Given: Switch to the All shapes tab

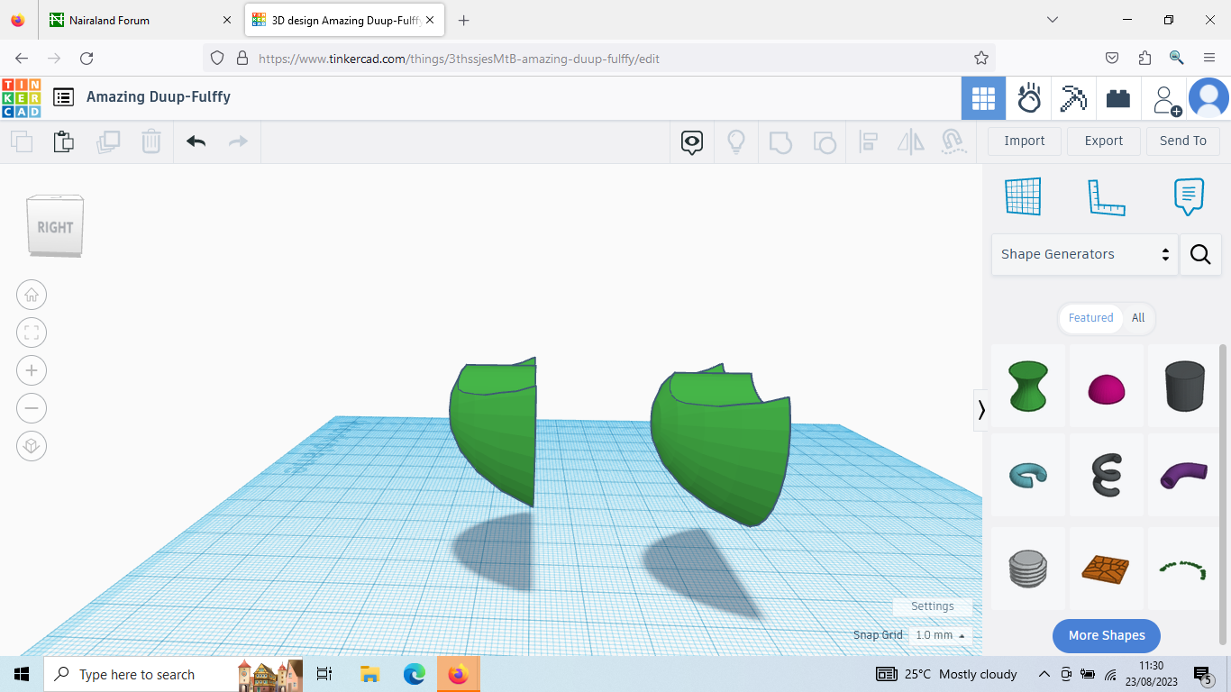Looking at the screenshot, I should [x=1137, y=318].
